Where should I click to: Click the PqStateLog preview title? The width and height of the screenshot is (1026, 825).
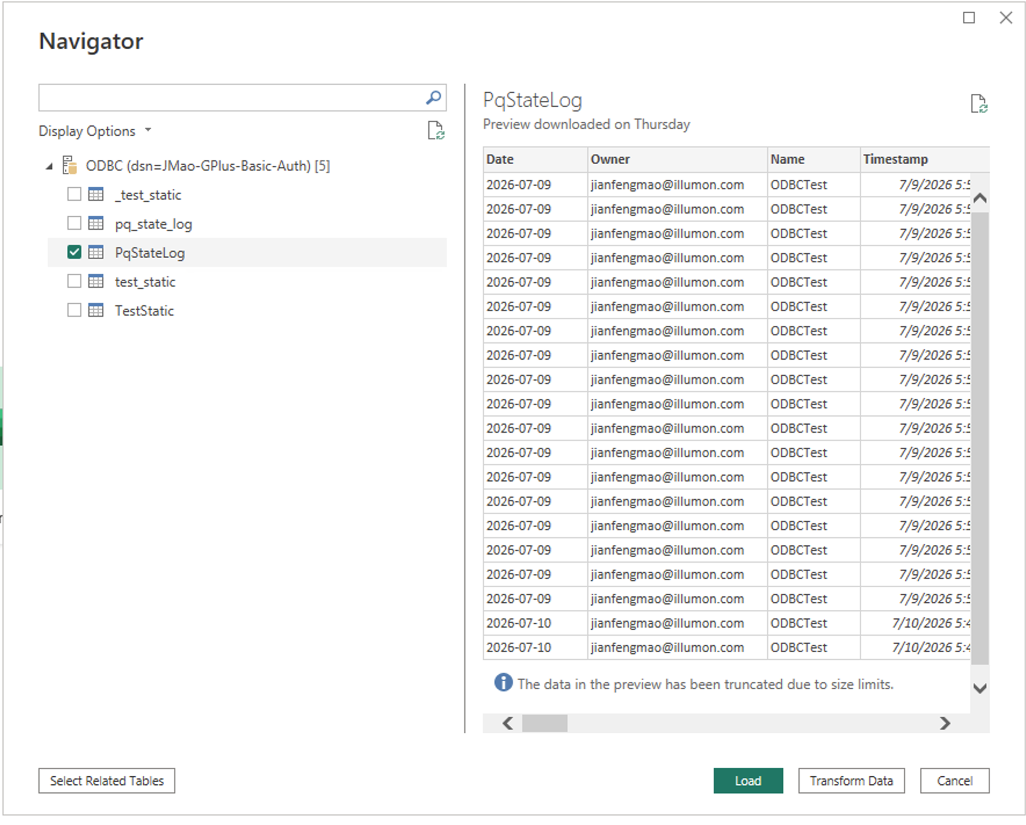tap(533, 100)
